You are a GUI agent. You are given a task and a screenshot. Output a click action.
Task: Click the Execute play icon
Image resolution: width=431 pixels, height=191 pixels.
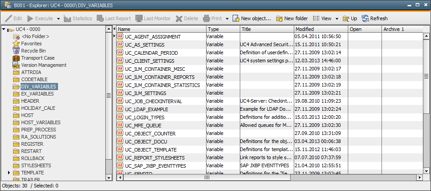31,19
